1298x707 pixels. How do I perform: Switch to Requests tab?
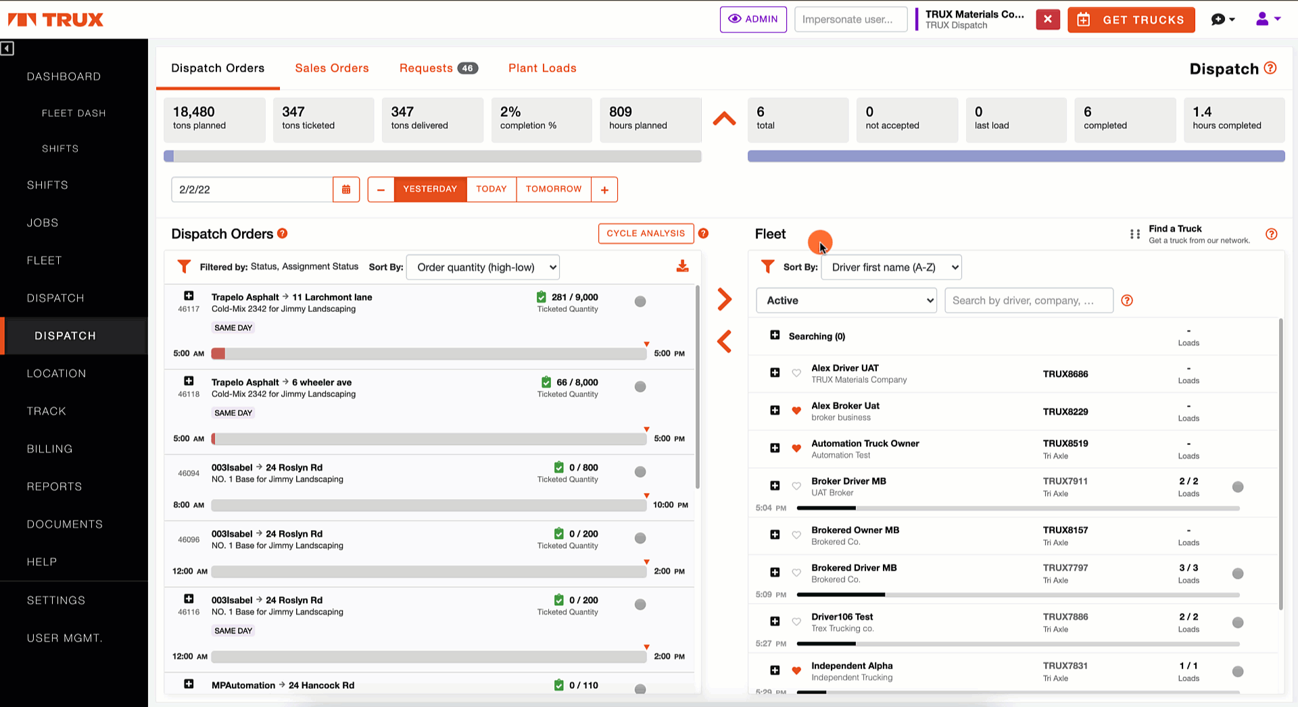point(438,68)
